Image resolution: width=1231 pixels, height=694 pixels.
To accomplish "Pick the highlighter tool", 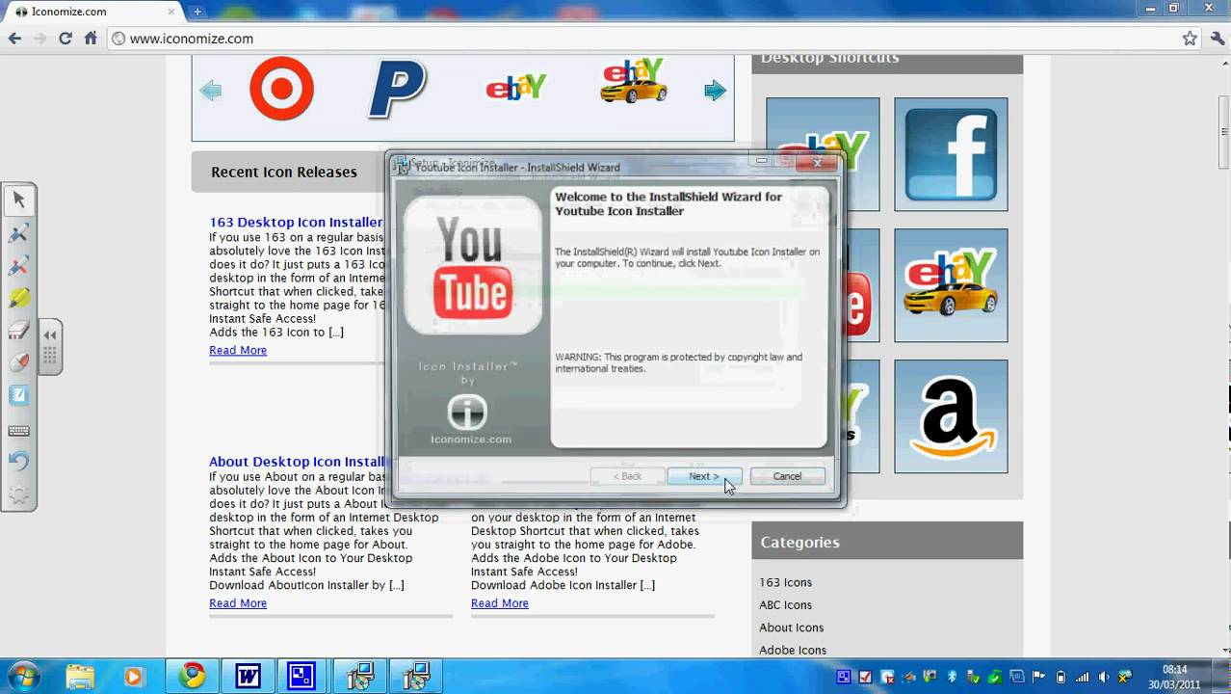I will (19, 296).
